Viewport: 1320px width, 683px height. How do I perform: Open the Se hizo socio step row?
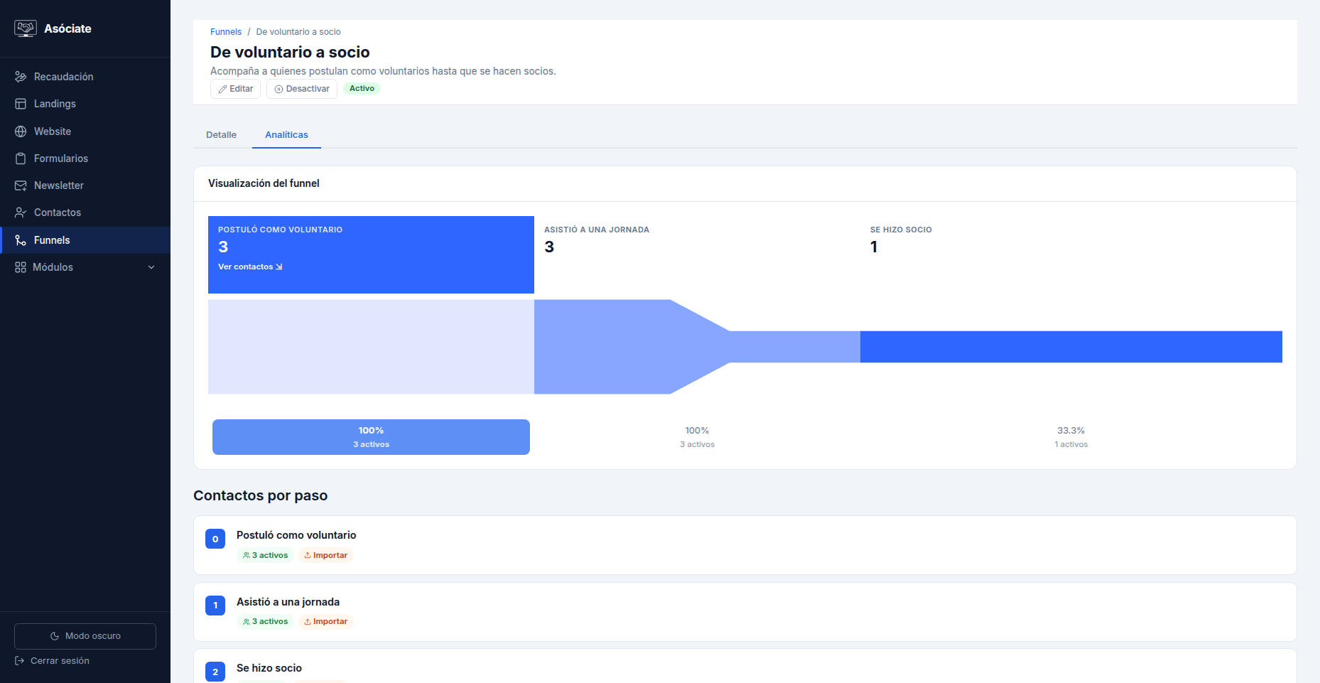click(745, 666)
